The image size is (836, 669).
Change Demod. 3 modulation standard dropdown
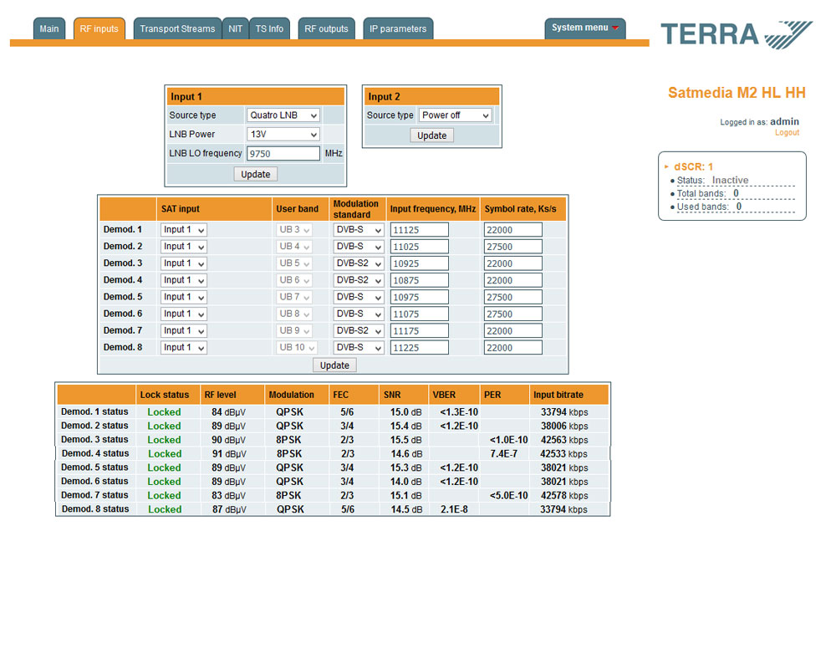(358, 263)
